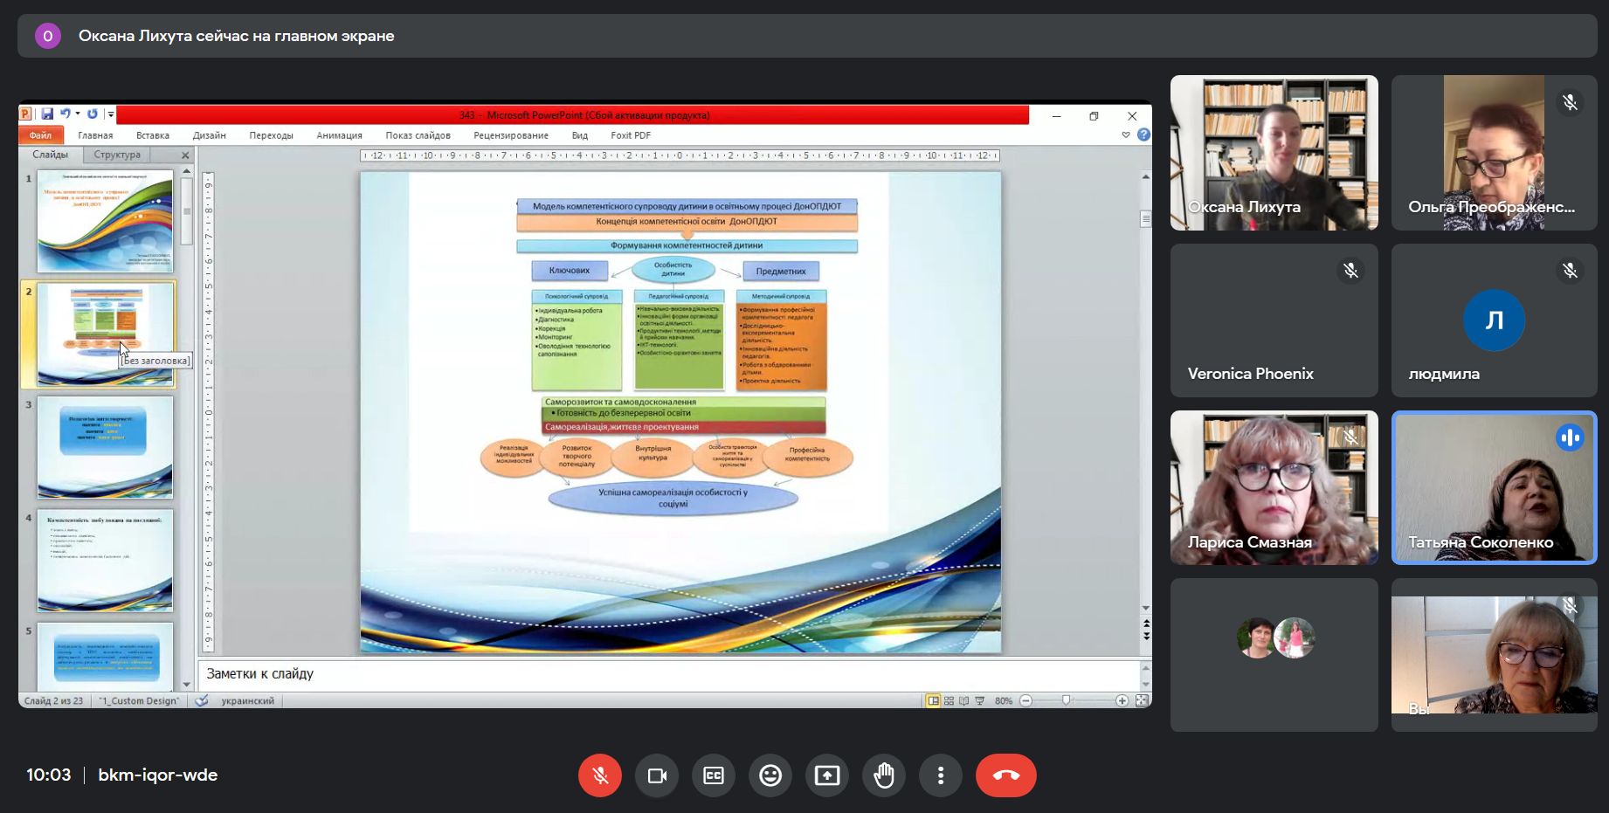Click the zoom in plus icon
The width and height of the screenshot is (1609, 813).
[1122, 701]
